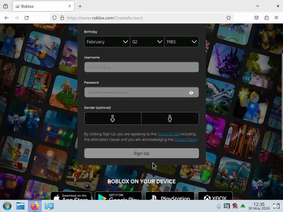Save page to Pocket
This screenshot has width=283, height=212.
[x=256, y=18]
